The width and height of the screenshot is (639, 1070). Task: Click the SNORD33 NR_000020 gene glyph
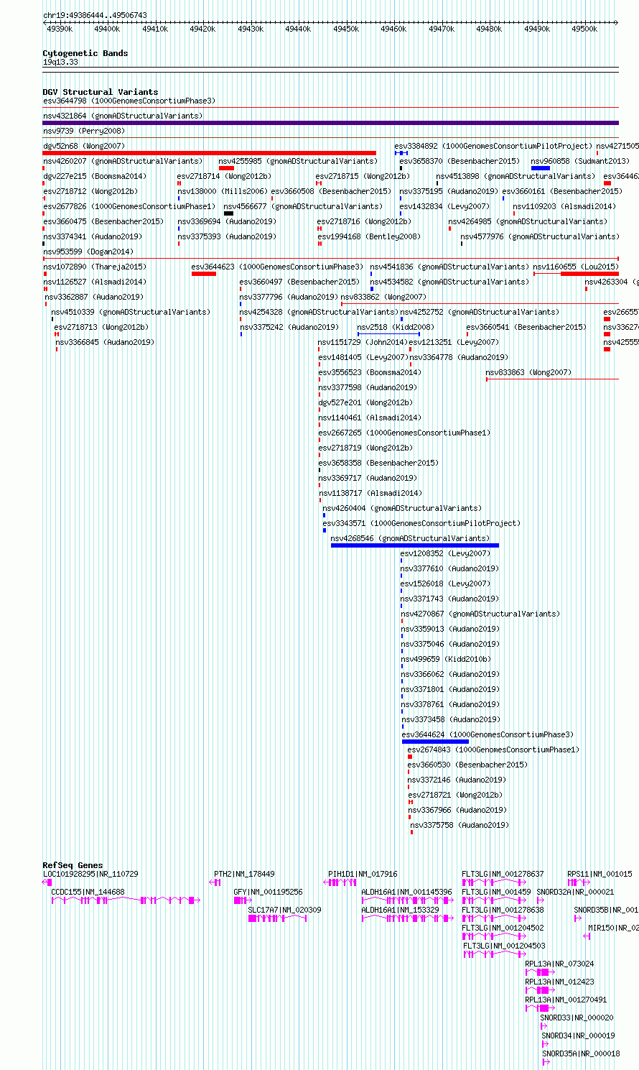544,1026
